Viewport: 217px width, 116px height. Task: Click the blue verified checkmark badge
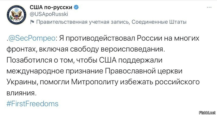[76, 7]
